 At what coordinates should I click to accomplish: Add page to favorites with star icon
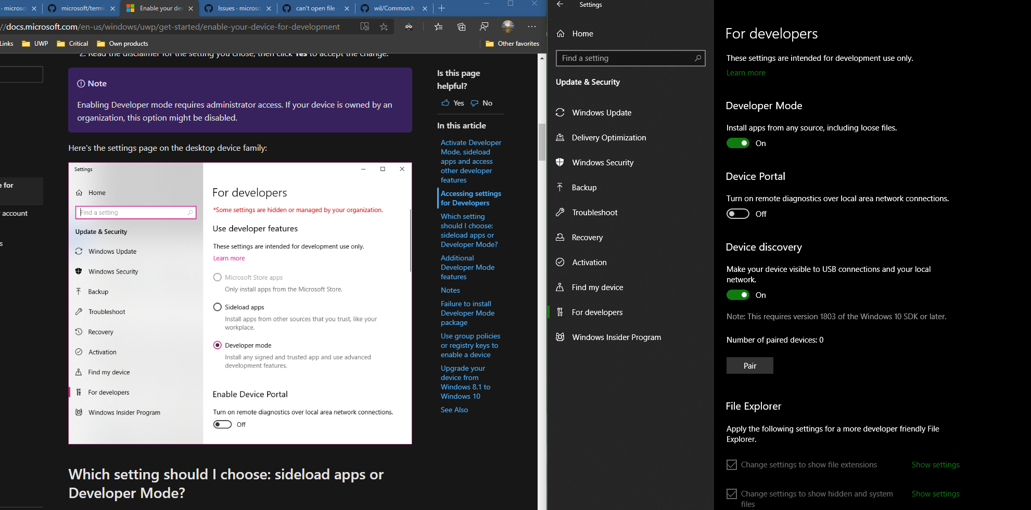point(384,27)
